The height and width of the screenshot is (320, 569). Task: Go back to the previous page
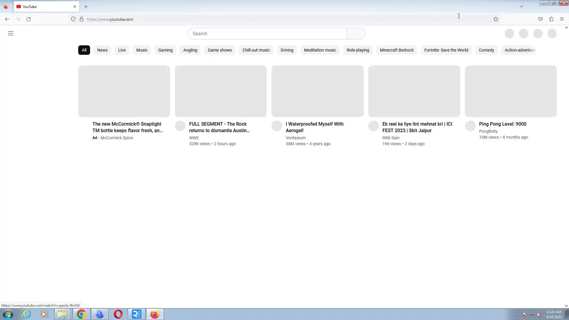[x=7, y=19]
